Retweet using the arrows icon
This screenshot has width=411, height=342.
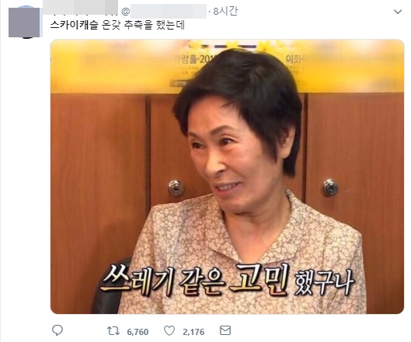113,331
